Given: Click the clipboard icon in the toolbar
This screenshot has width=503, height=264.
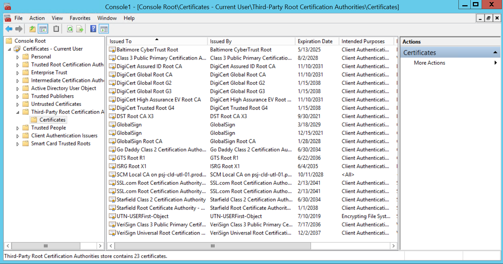Looking at the screenshot, I should coord(56,29).
